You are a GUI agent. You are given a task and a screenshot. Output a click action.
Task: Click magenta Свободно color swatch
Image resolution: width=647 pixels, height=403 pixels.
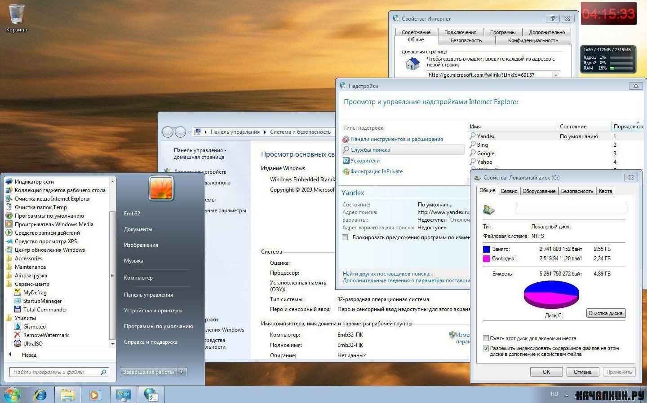(486, 258)
